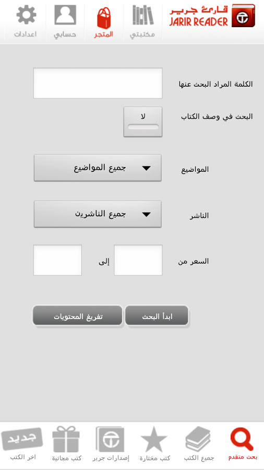
Task: Focus the search keyword text field
Action: coord(98,83)
